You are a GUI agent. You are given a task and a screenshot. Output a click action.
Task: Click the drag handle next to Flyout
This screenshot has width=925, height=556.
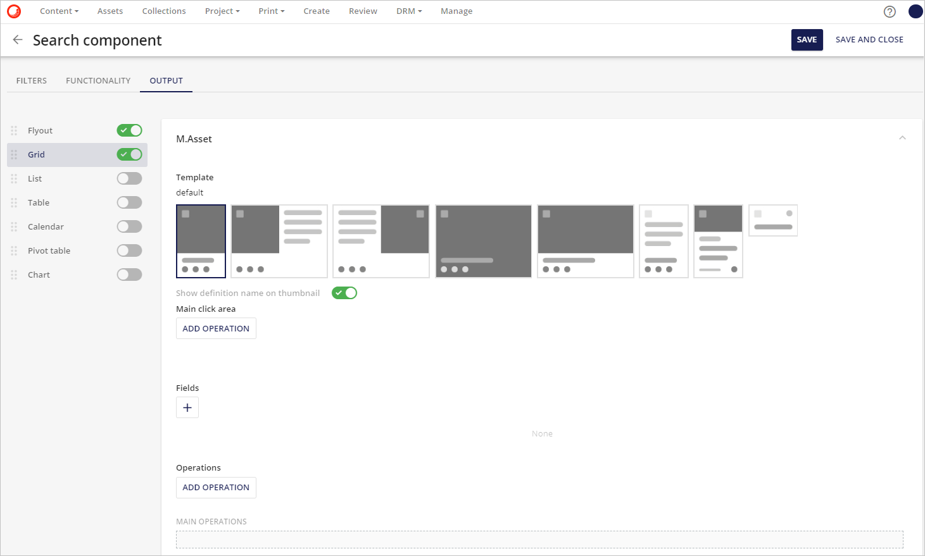(13, 130)
